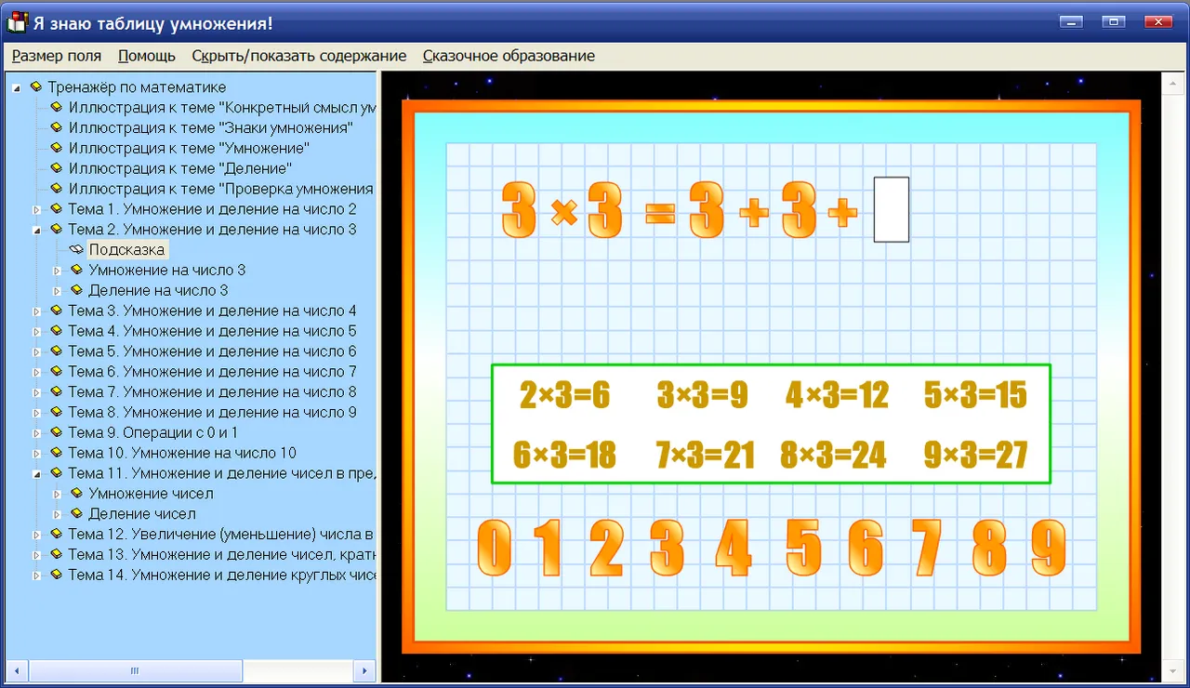The width and height of the screenshot is (1190, 688).
Task: Open Умножение на число 3 item
Action: click(x=167, y=271)
